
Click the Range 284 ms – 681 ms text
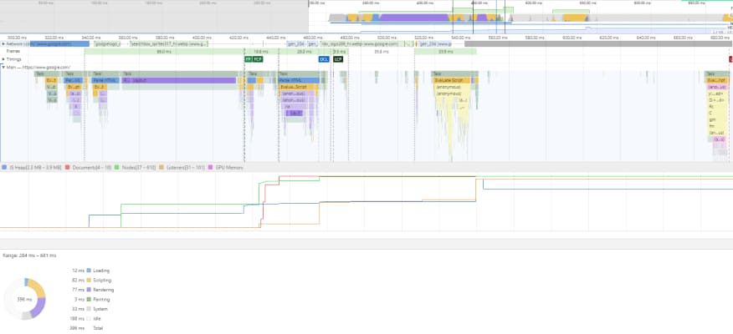29,256
